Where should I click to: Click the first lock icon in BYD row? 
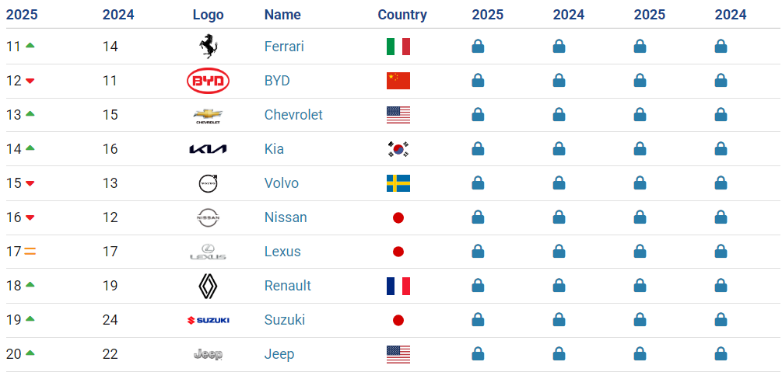click(x=478, y=81)
